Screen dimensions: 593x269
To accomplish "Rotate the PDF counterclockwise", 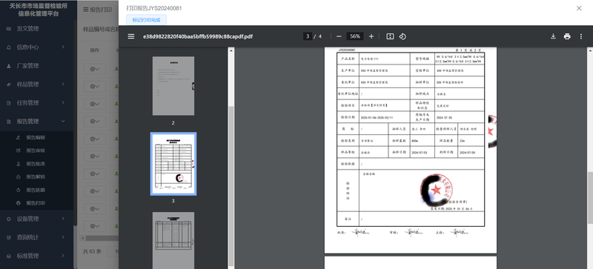I will (402, 36).
